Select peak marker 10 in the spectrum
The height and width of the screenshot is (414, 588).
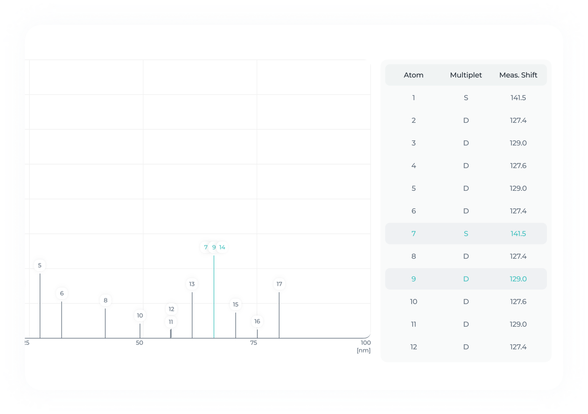coord(140,316)
